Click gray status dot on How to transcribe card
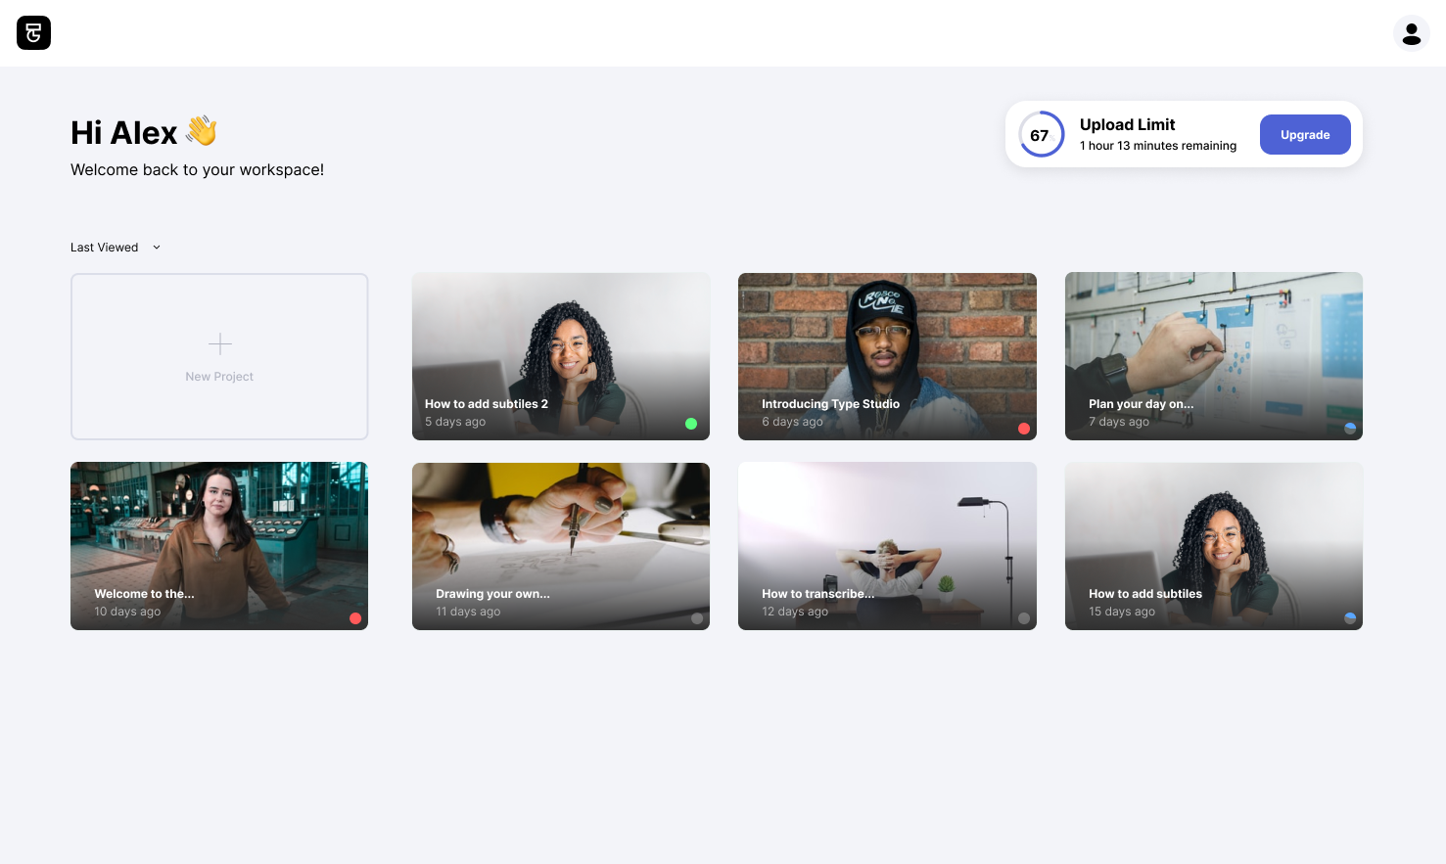 point(1024,618)
